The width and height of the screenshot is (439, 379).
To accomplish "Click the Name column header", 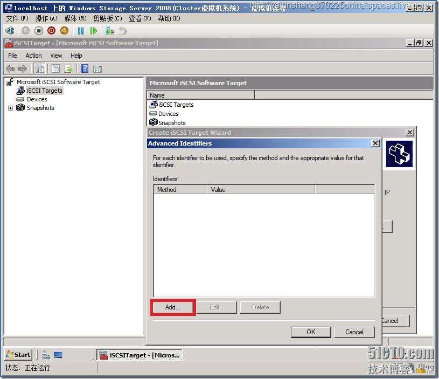I will coord(200,95).
